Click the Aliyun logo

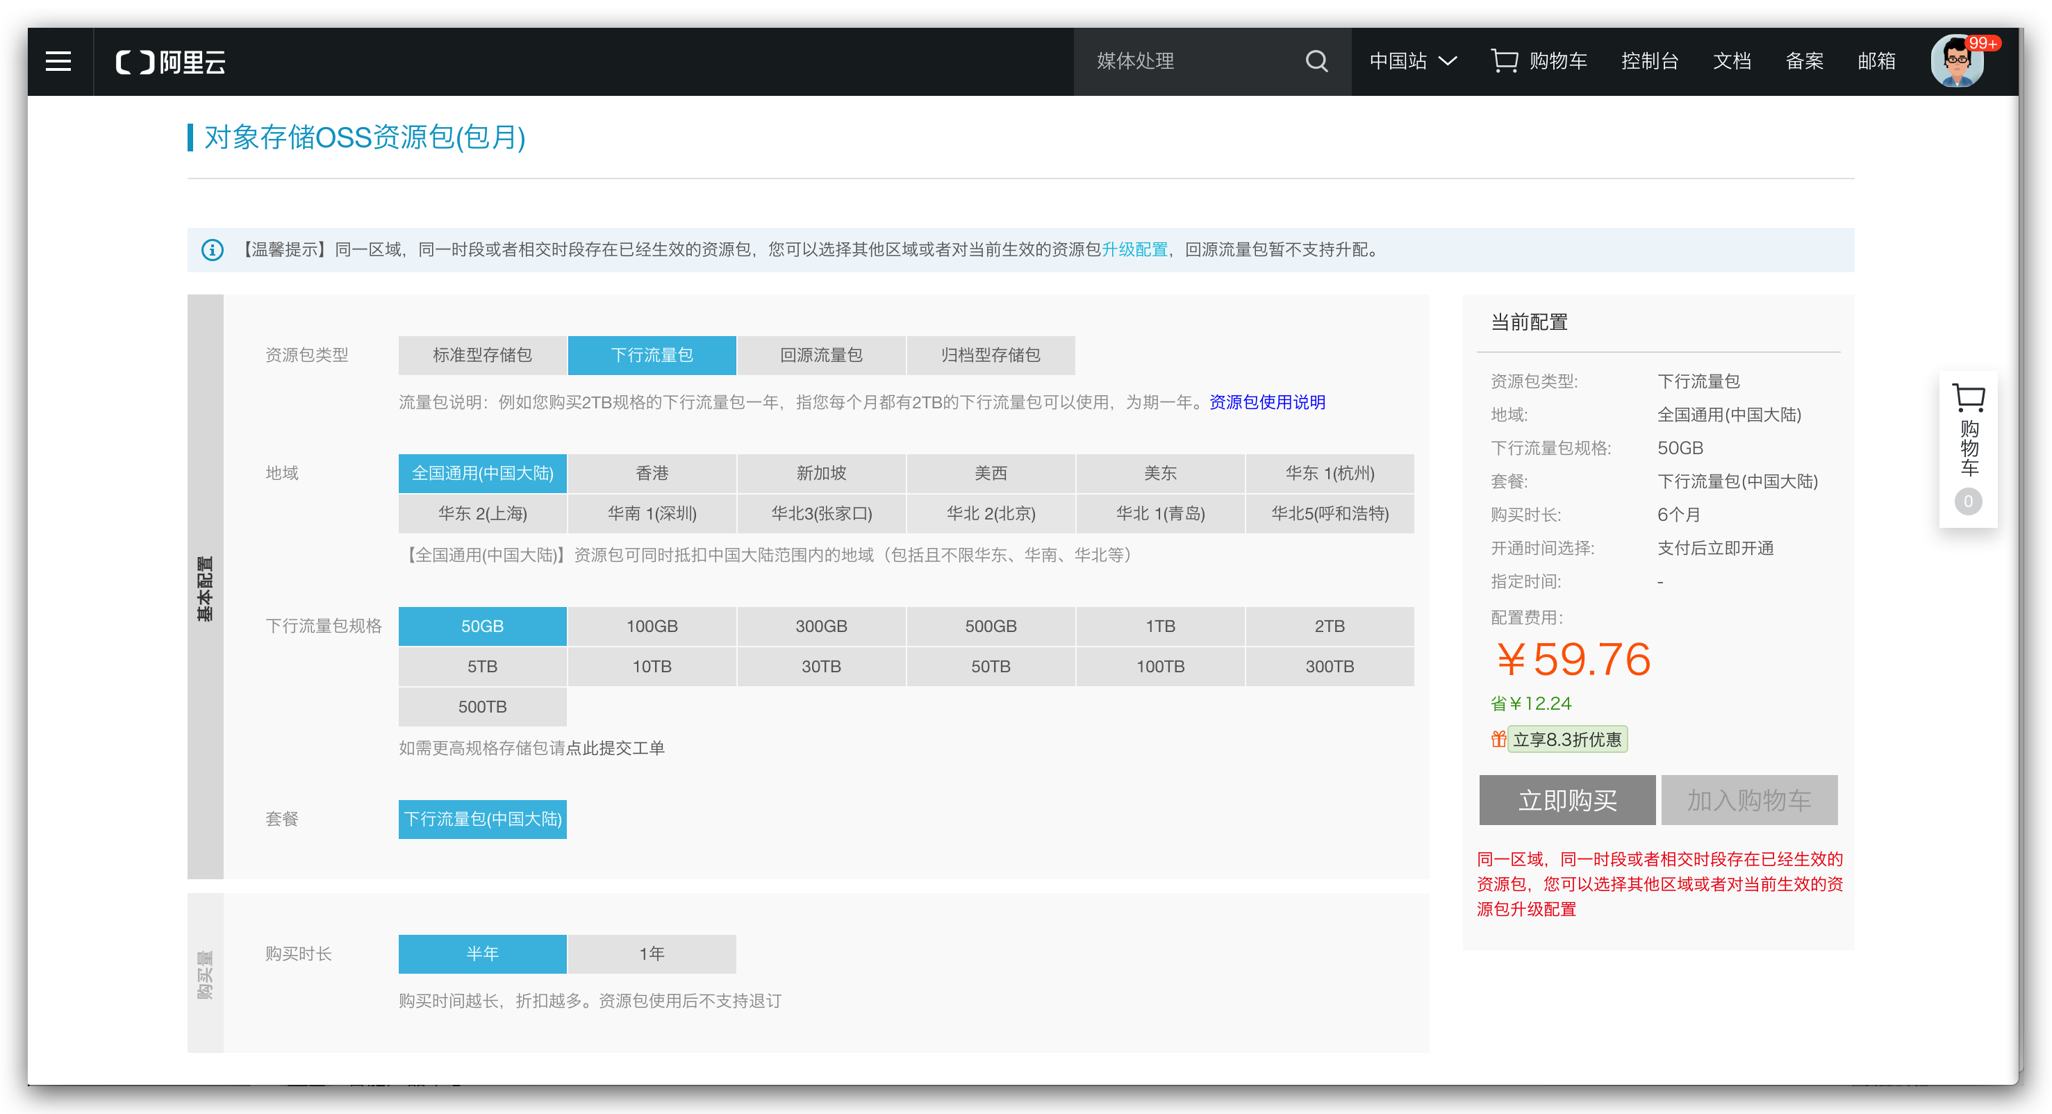click(x=170, y=61)
